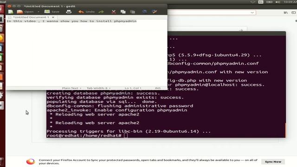Image resolution: width=297 pixels, height=167 pixels.
Task: Open Find search in gedit toolbar
Action: coord(145,12)
